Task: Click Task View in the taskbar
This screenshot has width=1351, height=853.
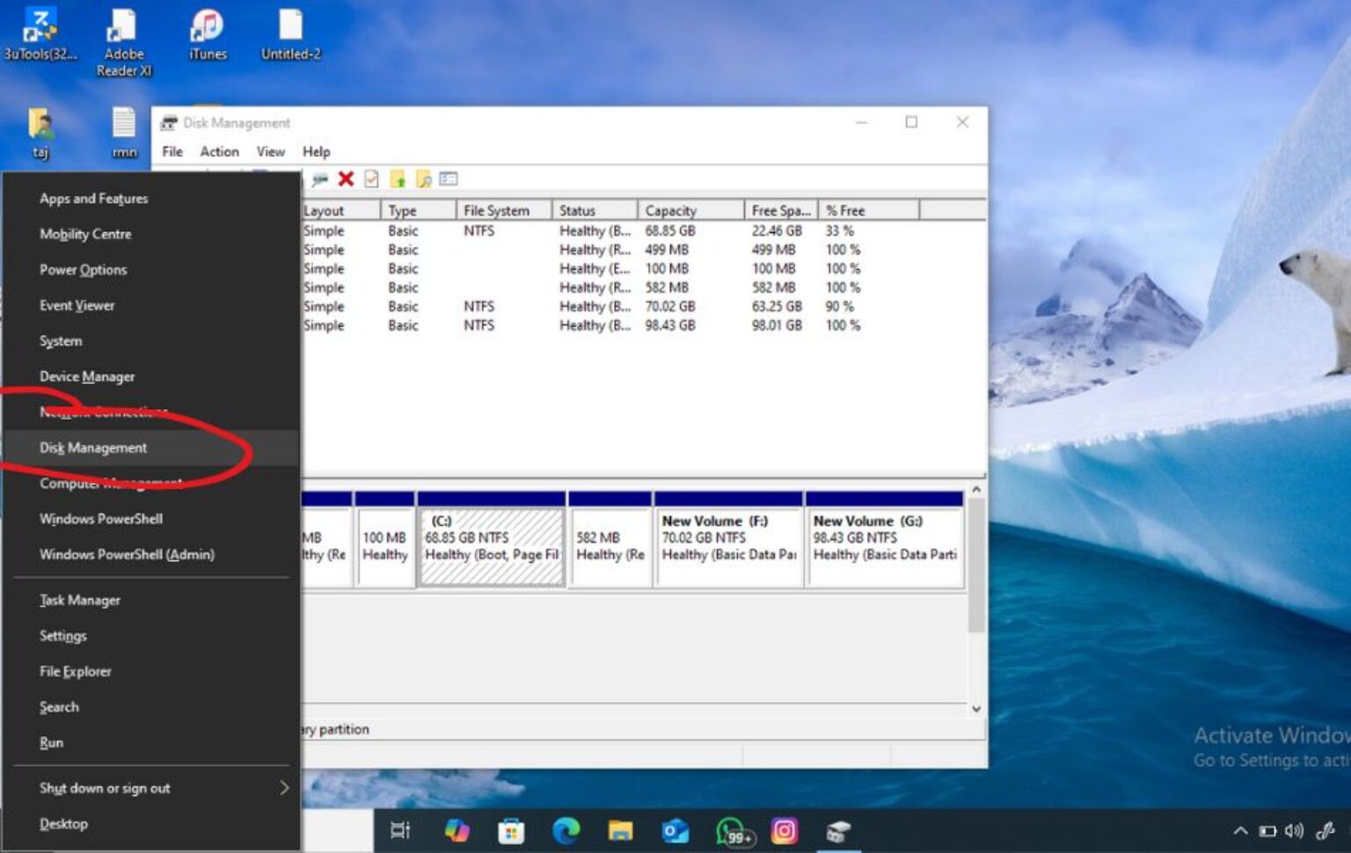Action: [x=400, y=830]
